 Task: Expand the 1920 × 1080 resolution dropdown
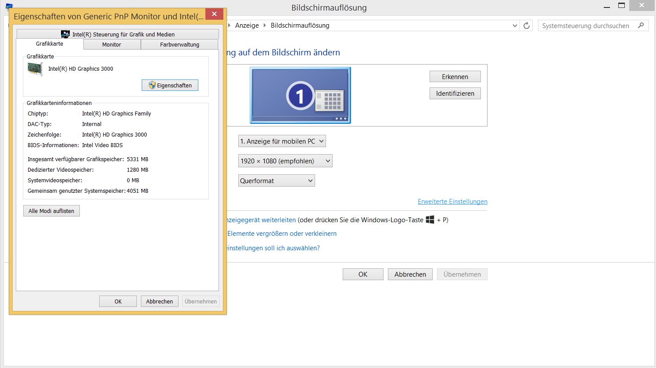coord(285,161)
